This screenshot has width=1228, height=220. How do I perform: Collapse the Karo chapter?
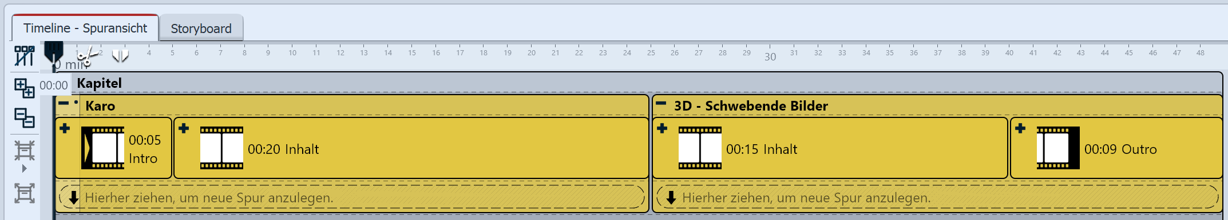click(64, 103)
